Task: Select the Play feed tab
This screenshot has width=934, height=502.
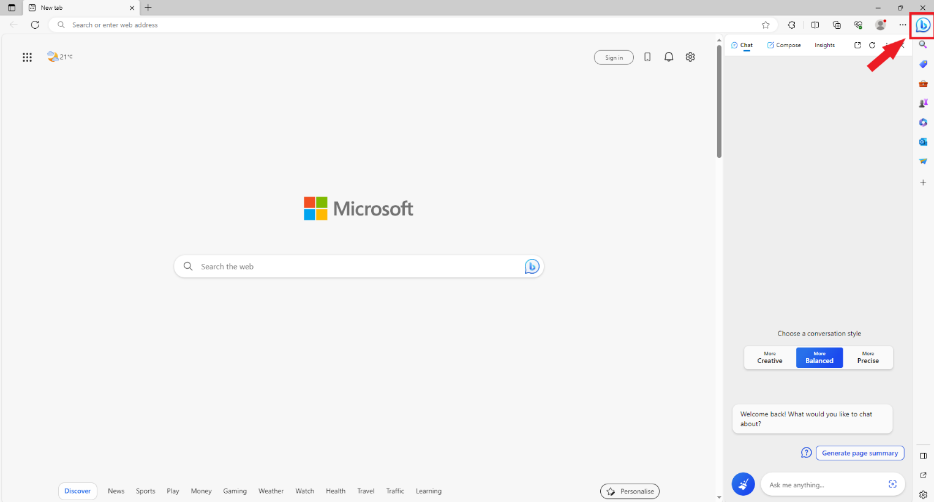Action: pos(173,491)
